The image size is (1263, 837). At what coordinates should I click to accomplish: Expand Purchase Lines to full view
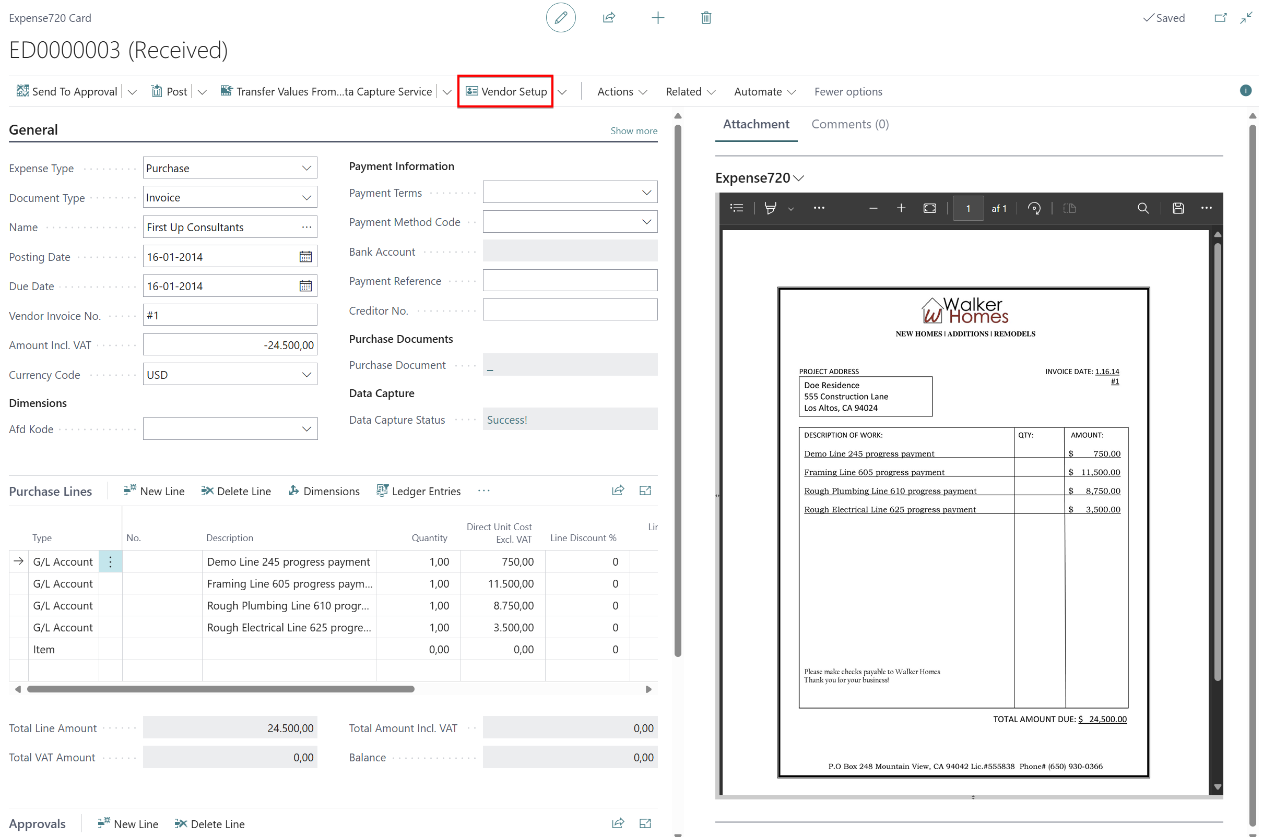pos(645,490)
